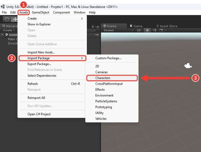This screenshot has width=201, height=152.
Task: Choose Custom Package... option
Action: tap(112, 58)
